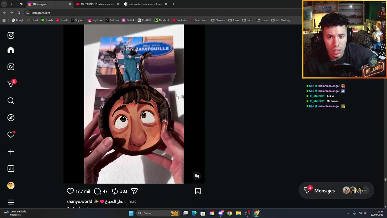387x218 pixels.
Task: Open Notifications heart in sidebar
Action: click(11, 135)
